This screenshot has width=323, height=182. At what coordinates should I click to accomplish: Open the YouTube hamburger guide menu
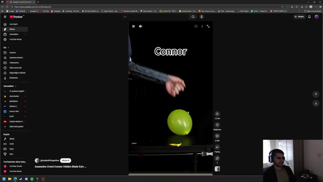[x=5, y=17]
